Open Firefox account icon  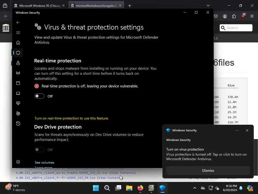225,16
